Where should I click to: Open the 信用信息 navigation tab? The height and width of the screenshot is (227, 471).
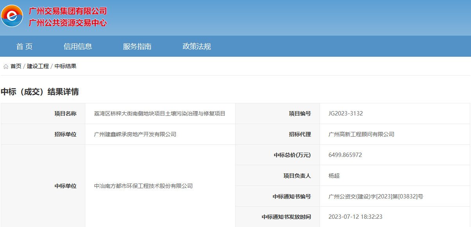pyautogui.click(x=78, y=47)
